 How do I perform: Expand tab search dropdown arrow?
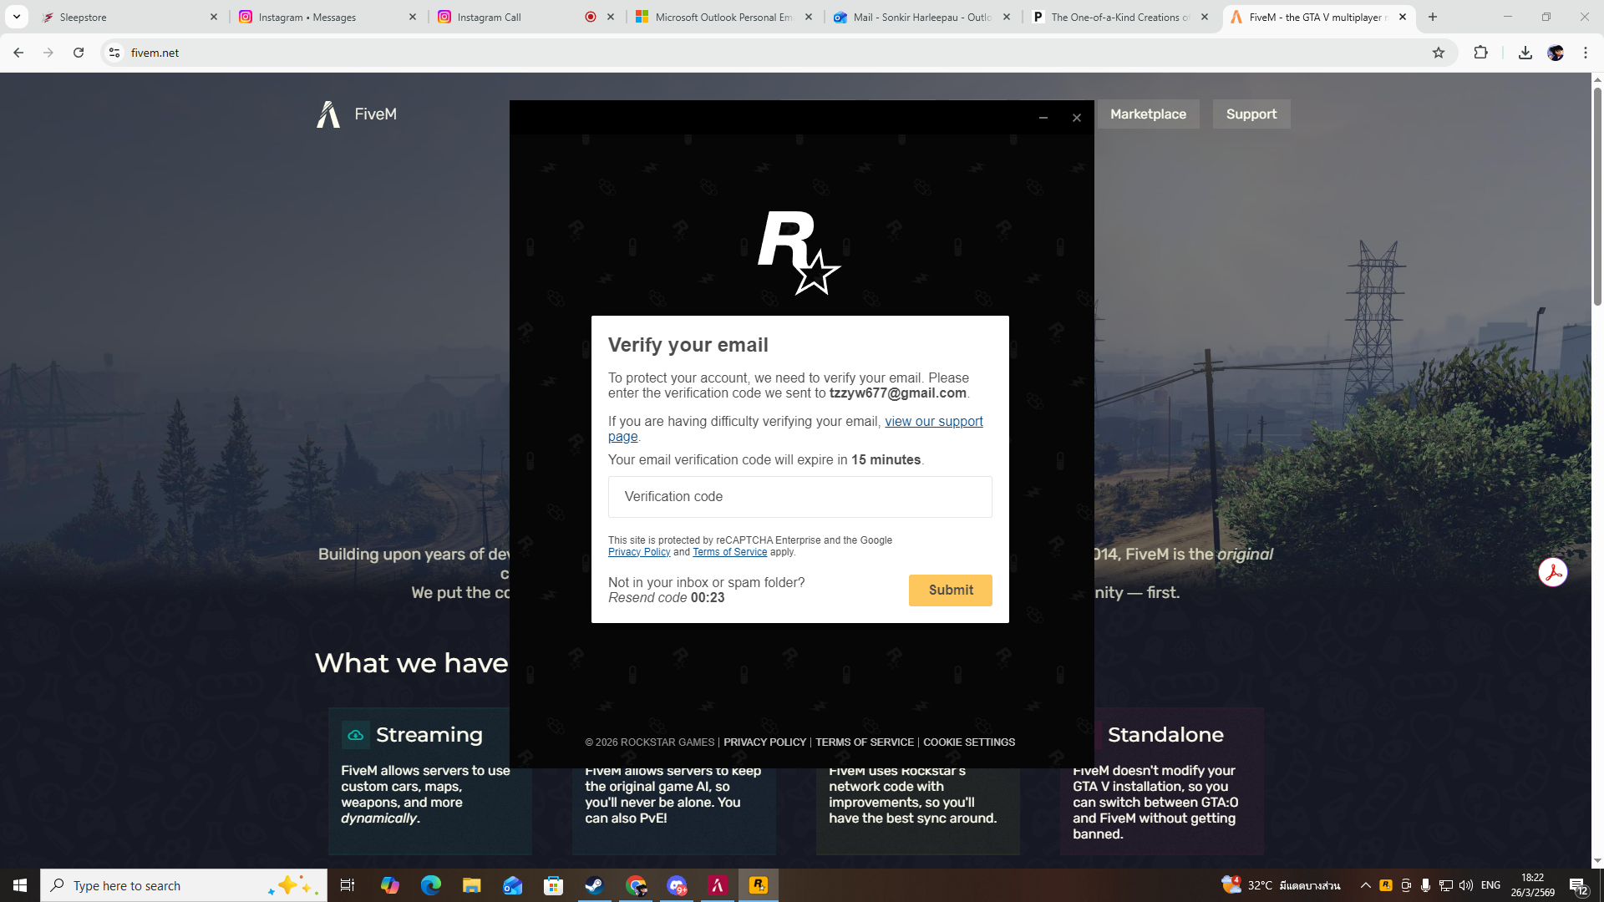(x=16, y=17)
